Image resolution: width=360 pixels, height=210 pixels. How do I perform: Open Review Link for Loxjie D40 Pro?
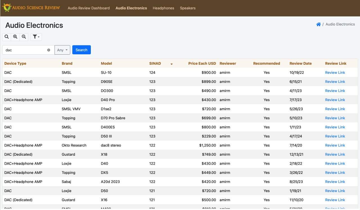click(335, 100)
